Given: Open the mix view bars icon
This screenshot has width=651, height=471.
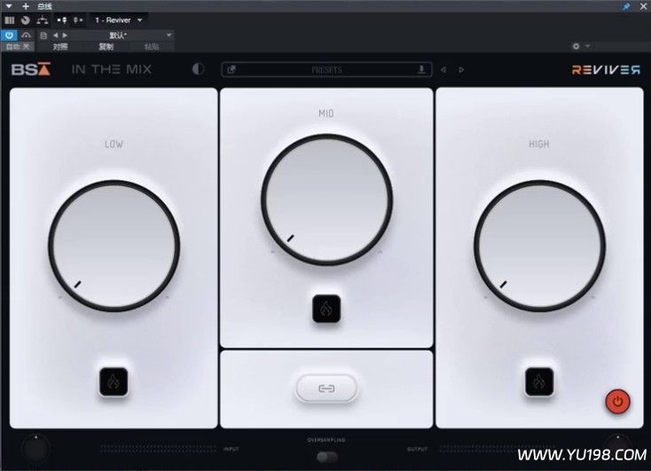Looking at the screenshot, I should (10, 20).
